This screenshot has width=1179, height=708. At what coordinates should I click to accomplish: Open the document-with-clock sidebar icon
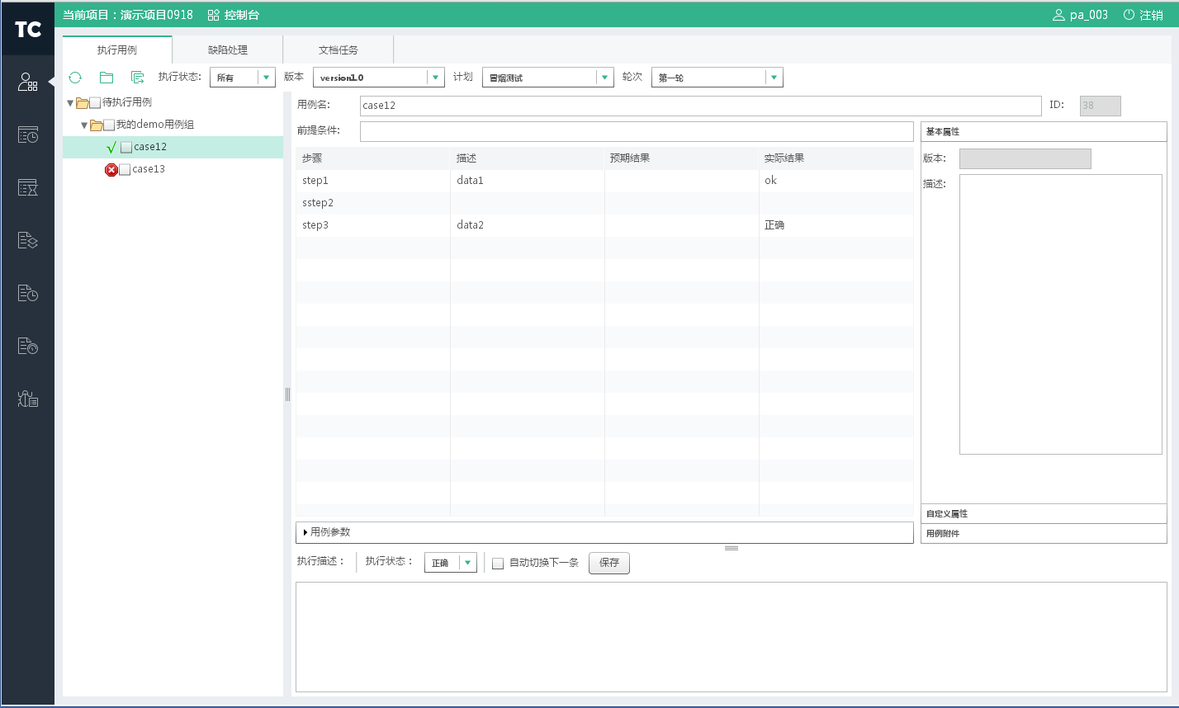27,293
